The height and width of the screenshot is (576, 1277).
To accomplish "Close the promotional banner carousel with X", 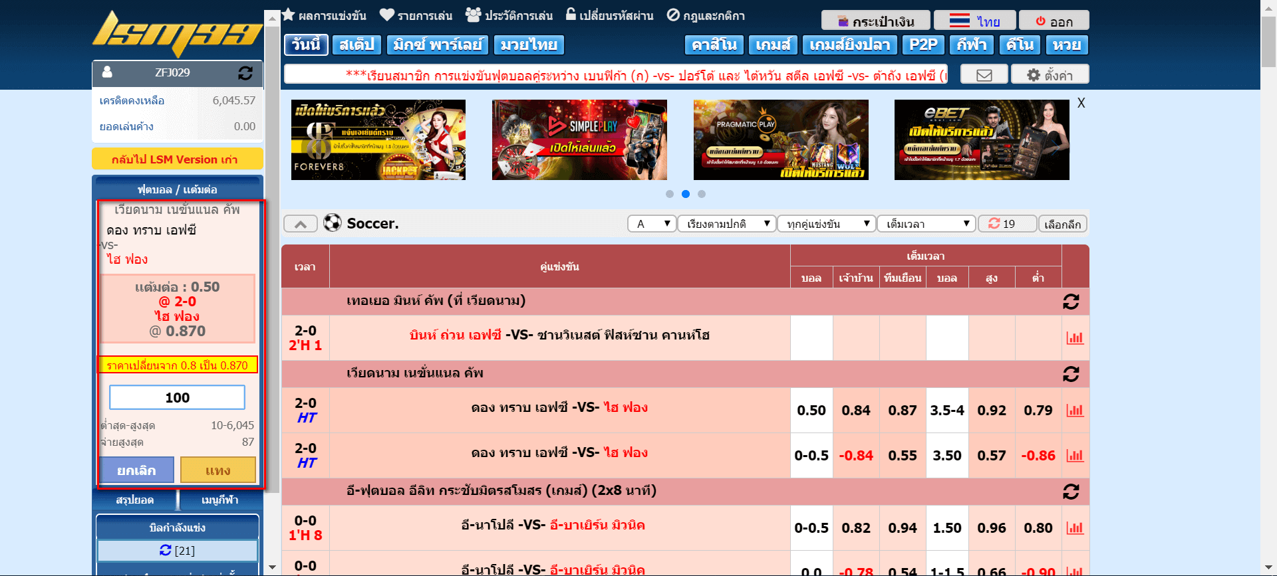I will point(1081,103).
